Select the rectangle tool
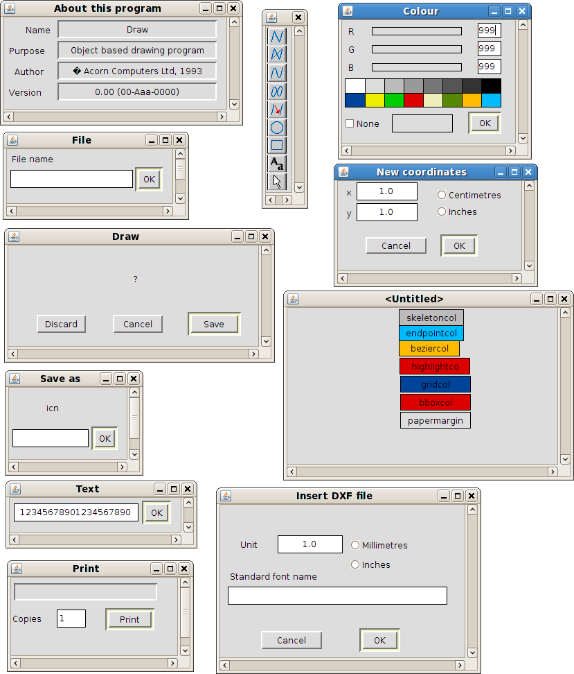The height and width of the screenshot is (674, 574). 277,146
